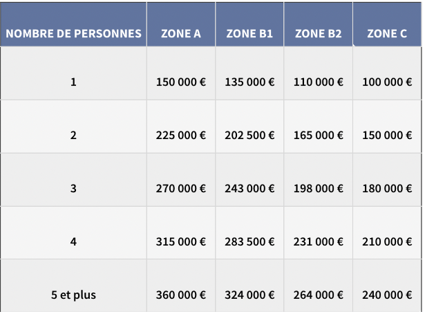The image size is (425, 314).
Task: Select the 243 000 € cell
Action: [249, 188]
